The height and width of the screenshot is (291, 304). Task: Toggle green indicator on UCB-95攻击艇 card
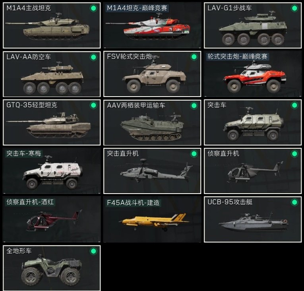click(x=294, y=202)
